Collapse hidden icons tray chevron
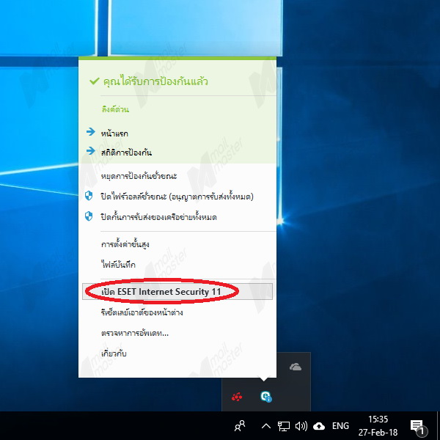Image resolution: width=440 pixels, height=440 pixels. [266, 426]
